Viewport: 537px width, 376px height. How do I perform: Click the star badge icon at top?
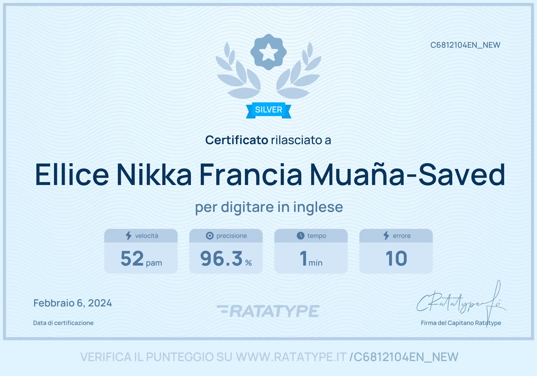tap(268, 52)
